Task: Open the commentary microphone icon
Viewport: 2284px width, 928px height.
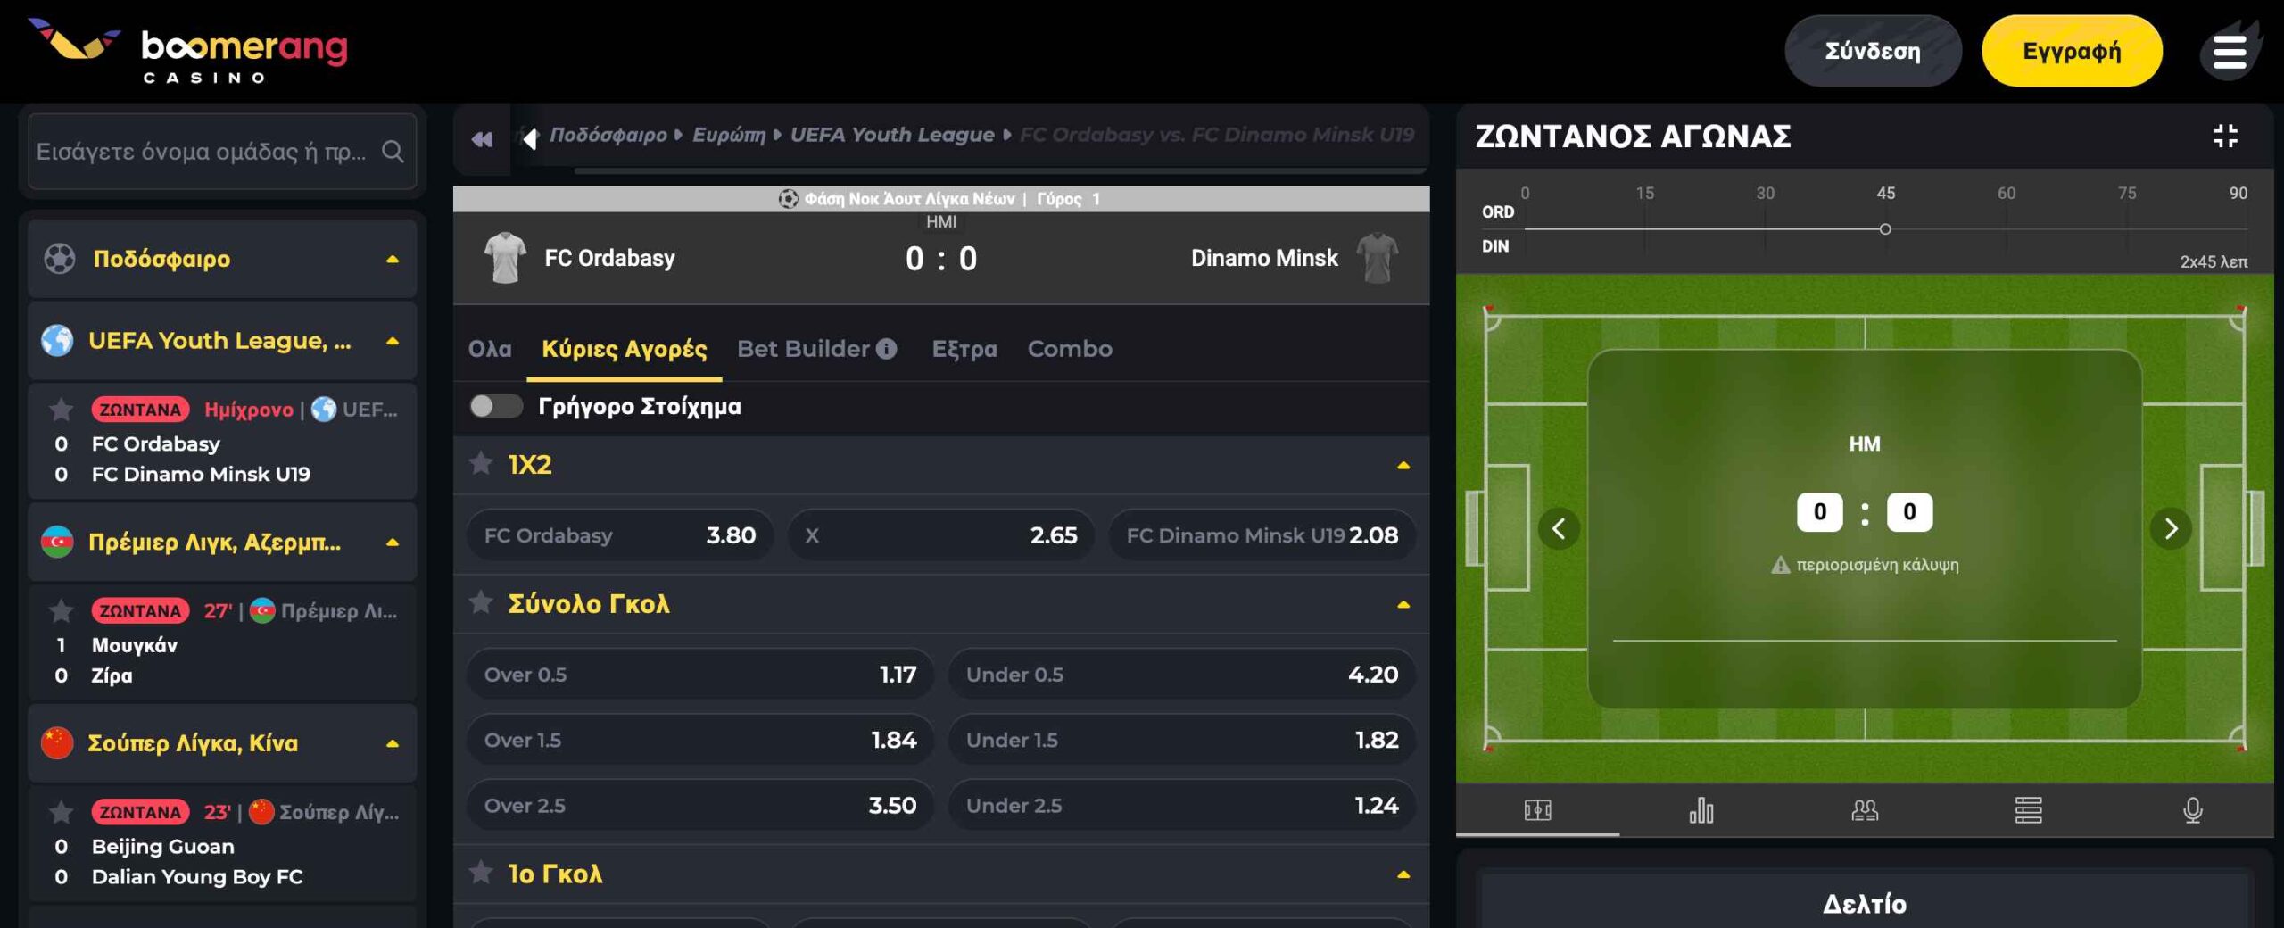Action: pyautogui.click(x=2192, y=810)
